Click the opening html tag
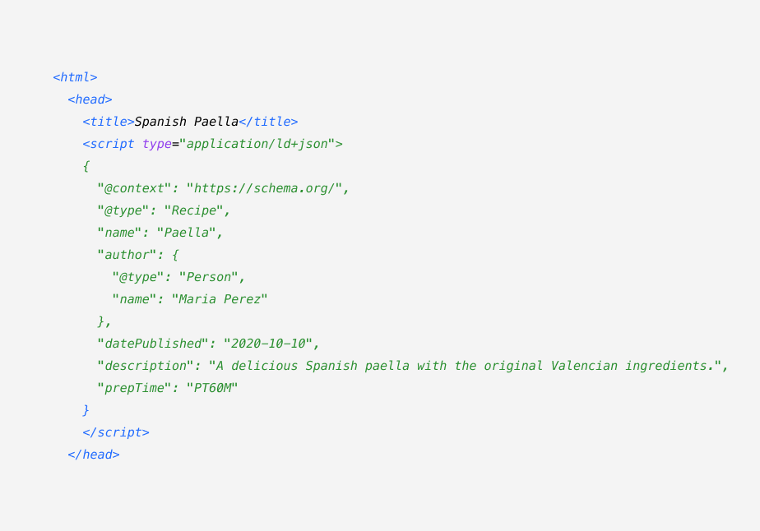 pyautogui.click(x=75, y=78)
